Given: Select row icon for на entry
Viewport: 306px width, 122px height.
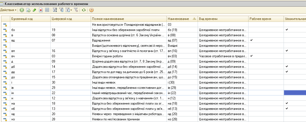Looking at the screenshot, I should tap(5, 103).
